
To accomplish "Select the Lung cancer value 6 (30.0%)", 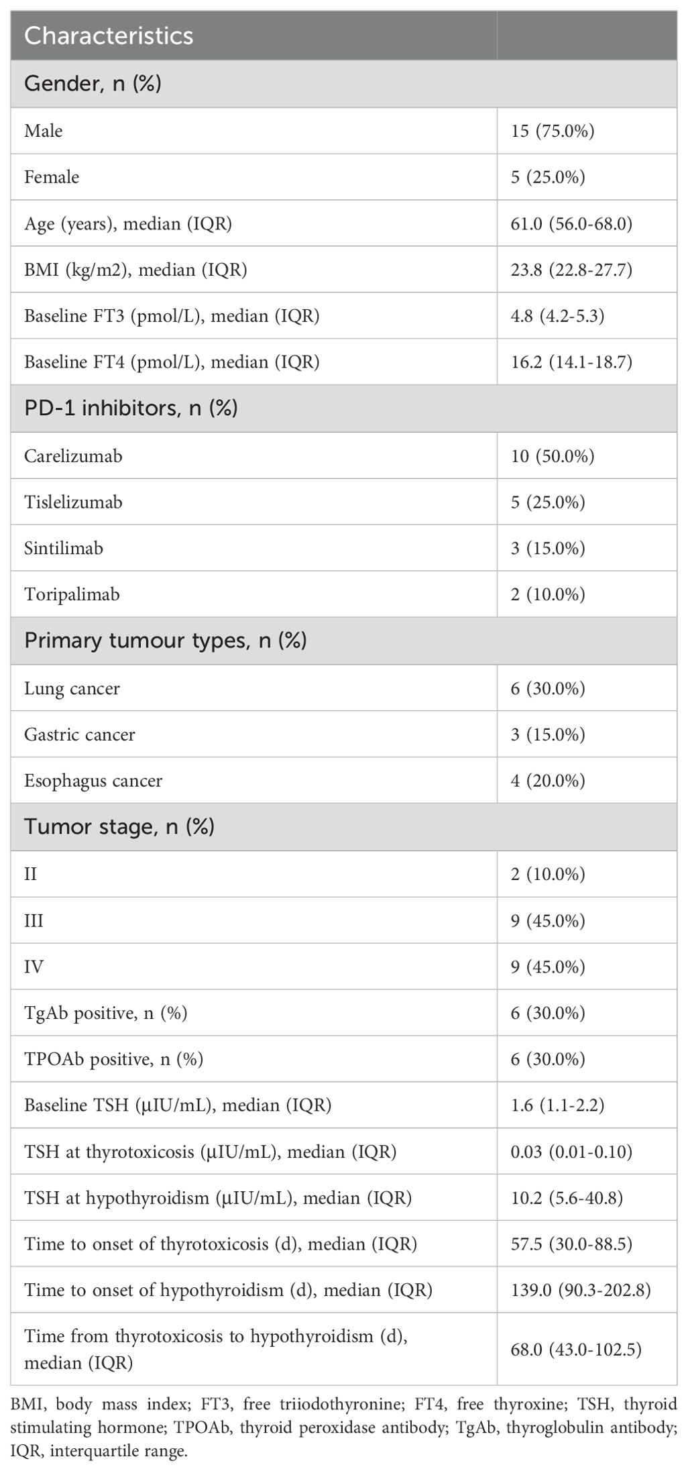I will (548, 688).
